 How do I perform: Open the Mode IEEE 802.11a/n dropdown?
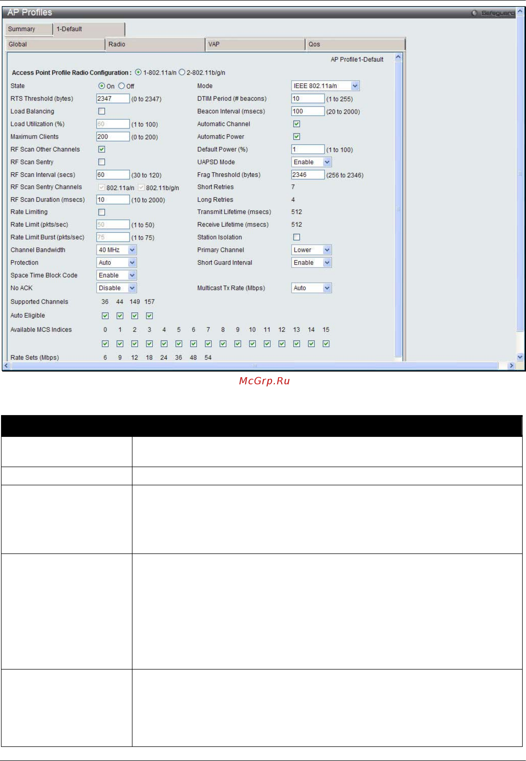coord(325,86)
